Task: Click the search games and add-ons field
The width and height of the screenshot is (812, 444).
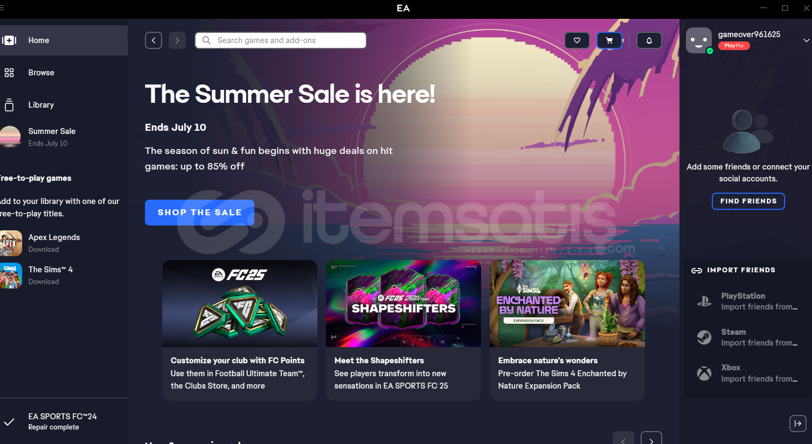Action: pos(281,40)
